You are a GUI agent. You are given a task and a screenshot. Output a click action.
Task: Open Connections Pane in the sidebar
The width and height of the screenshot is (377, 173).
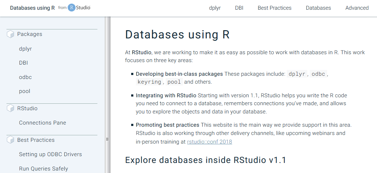pyautogui.click(x=42, y=123)
